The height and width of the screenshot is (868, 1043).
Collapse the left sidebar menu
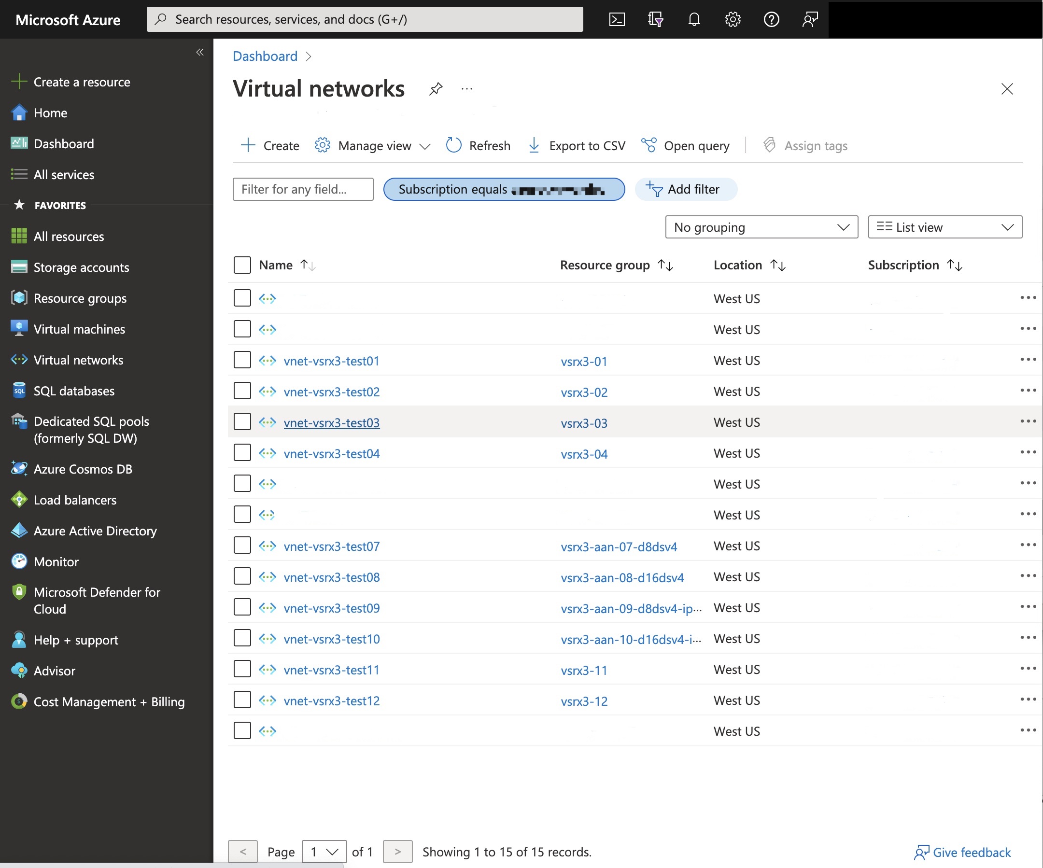click(199, 52)
